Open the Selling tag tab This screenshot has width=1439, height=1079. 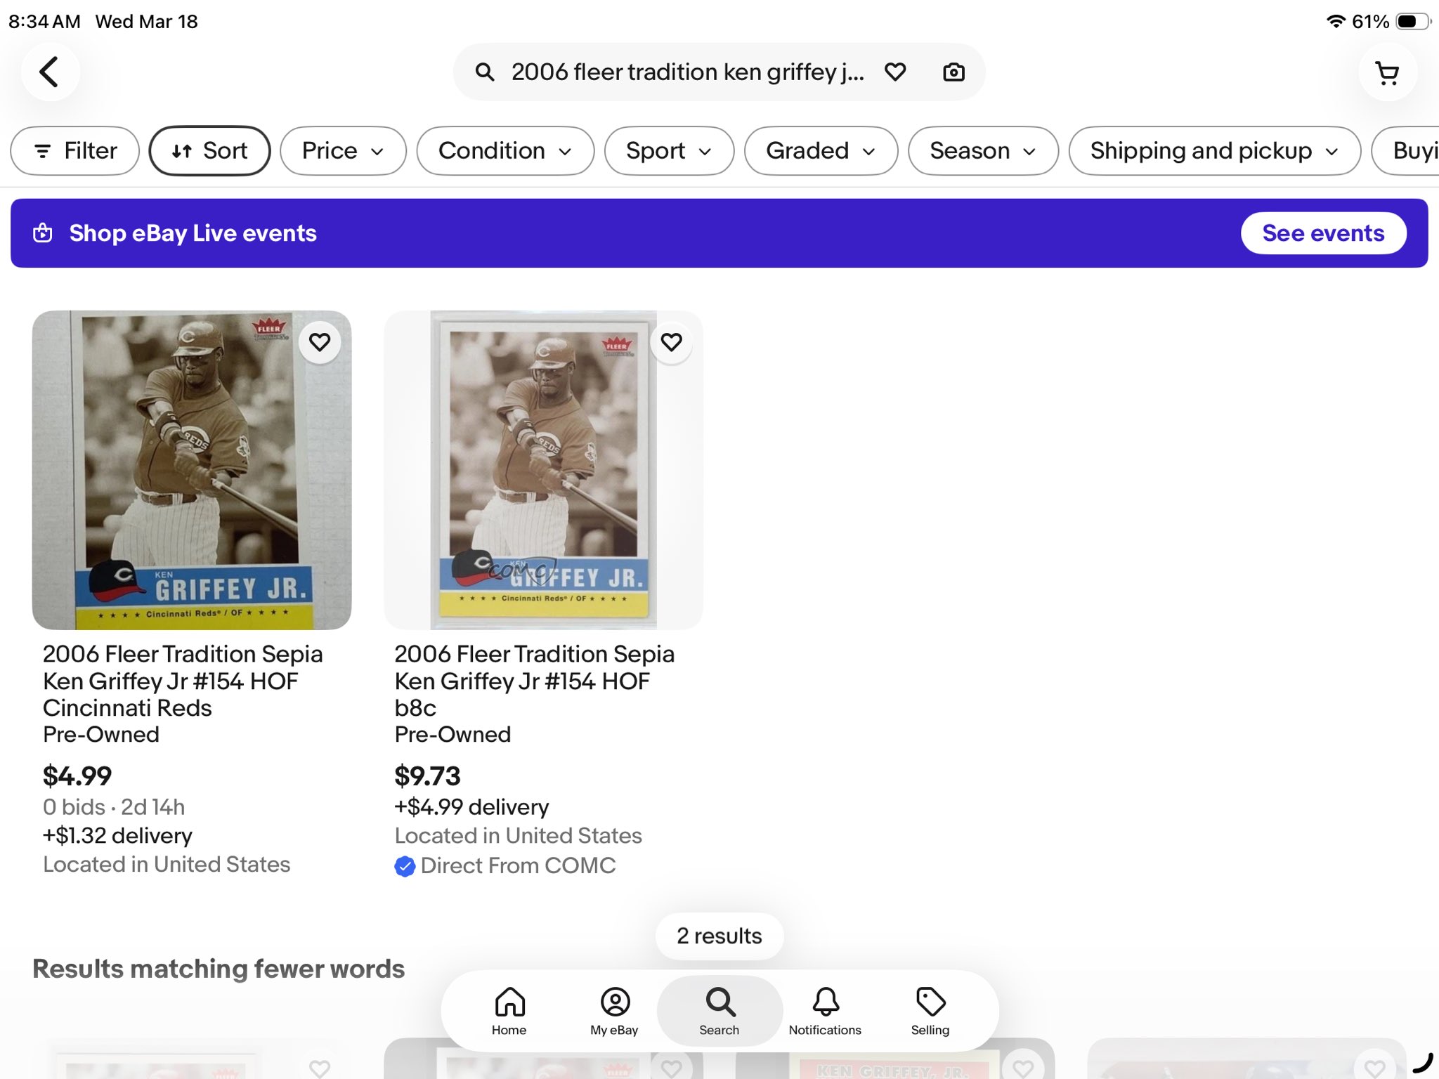(x=930, y=1011)
